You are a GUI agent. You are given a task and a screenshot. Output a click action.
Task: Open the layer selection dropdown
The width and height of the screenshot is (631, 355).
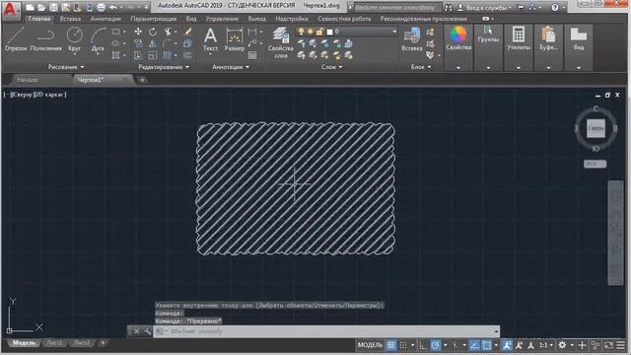coord(394,32)
